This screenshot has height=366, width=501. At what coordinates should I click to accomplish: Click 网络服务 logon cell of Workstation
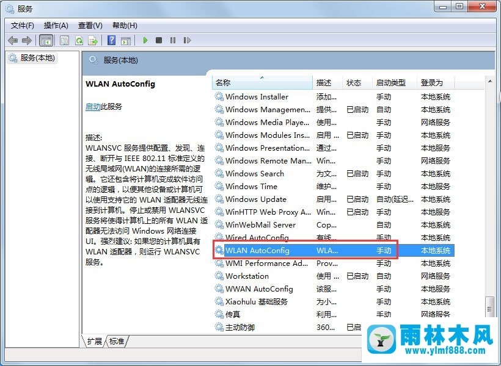(x=436, y=276)
